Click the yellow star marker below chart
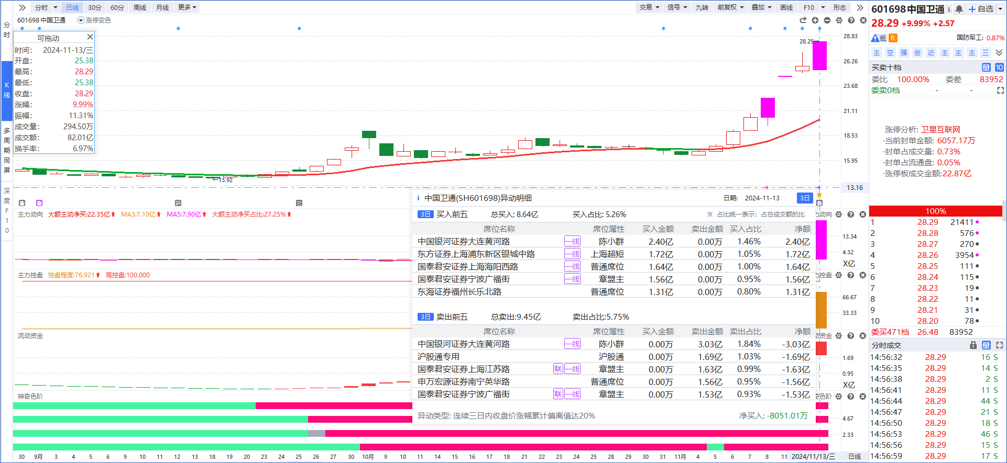 pos(819,195)
